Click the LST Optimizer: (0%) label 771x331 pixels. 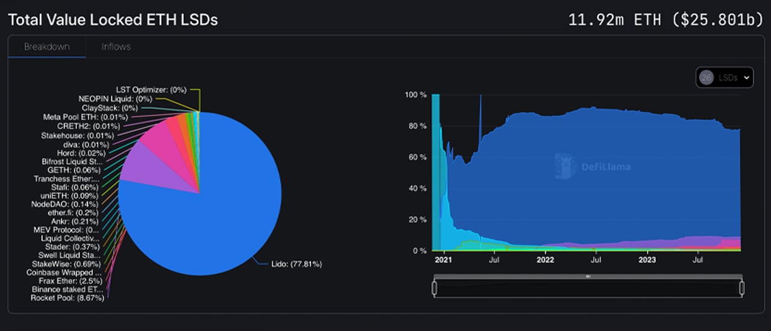click(x=151, y=90)
